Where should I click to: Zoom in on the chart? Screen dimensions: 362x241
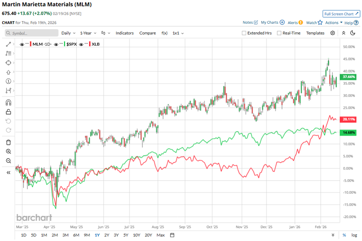tap(8, 151)
